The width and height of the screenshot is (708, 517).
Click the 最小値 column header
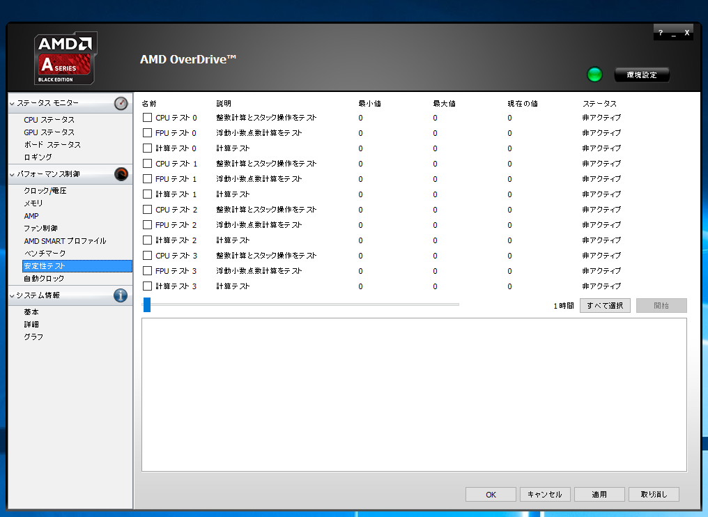pyautogui.click(x=370, y=103)
